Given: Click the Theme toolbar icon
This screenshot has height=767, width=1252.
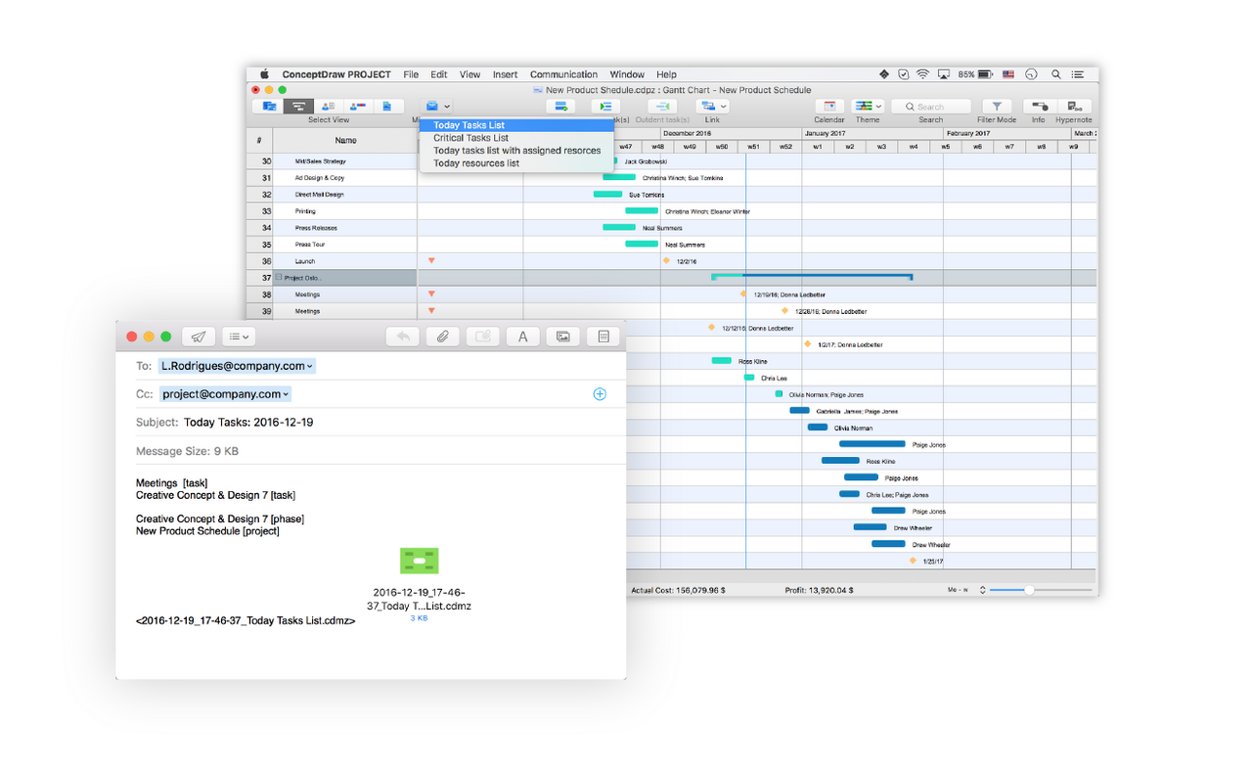Looking at the screenshot, I should point(863,107).
